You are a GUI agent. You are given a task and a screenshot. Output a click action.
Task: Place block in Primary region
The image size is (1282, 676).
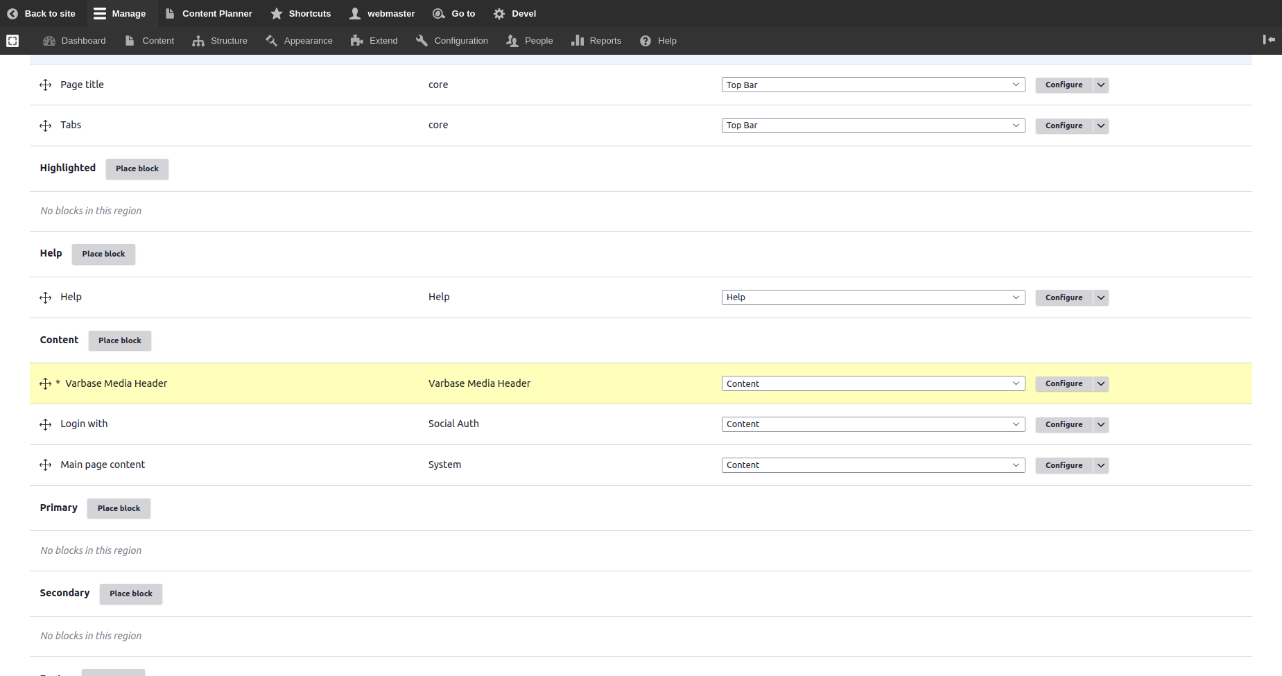click(119, 508)
